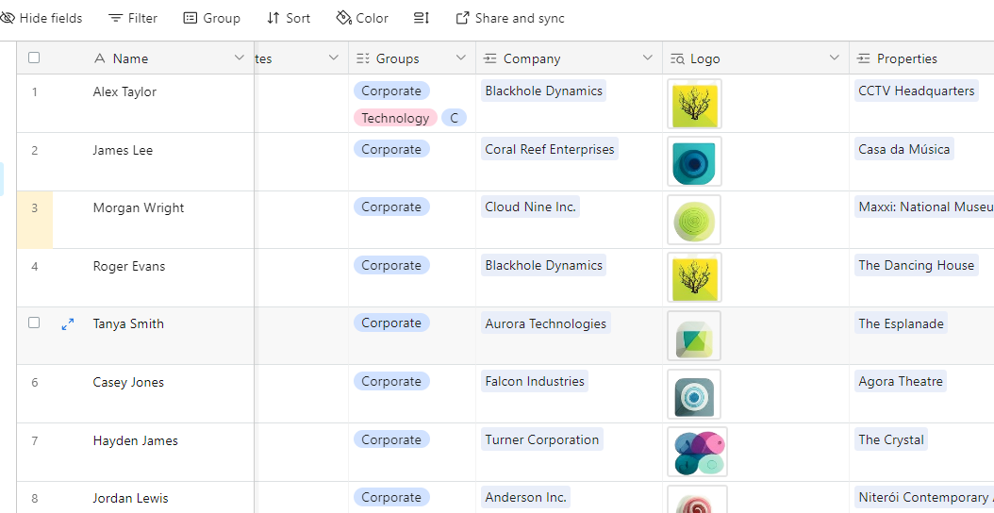Screen dimensions: 994x513
Task: Open CCTV Headquarters property
Action: pyautogui.click(x=917, y=91)
